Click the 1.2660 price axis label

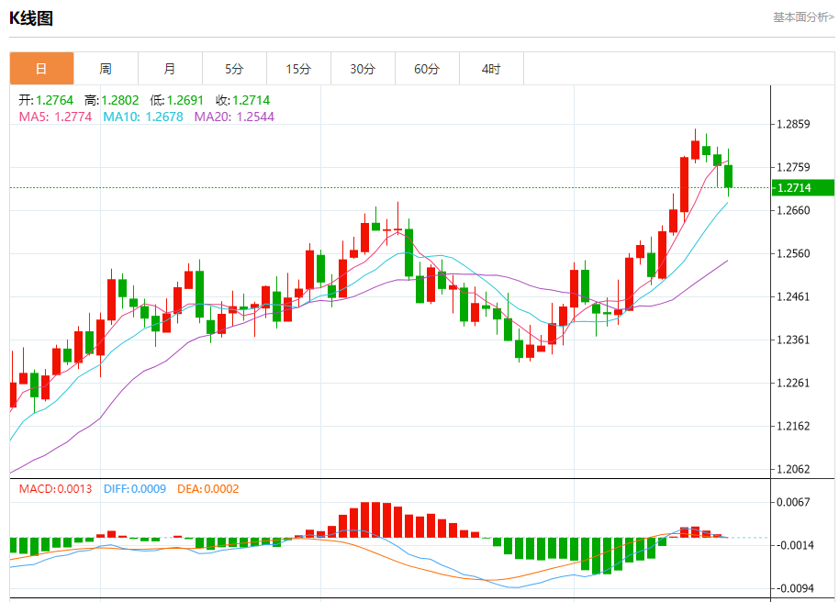pyautogui.click(x=793, y=210)
